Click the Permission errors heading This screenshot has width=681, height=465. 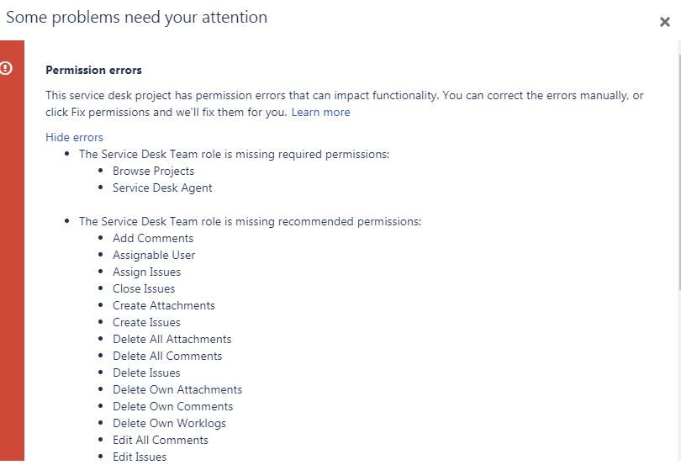94,70
